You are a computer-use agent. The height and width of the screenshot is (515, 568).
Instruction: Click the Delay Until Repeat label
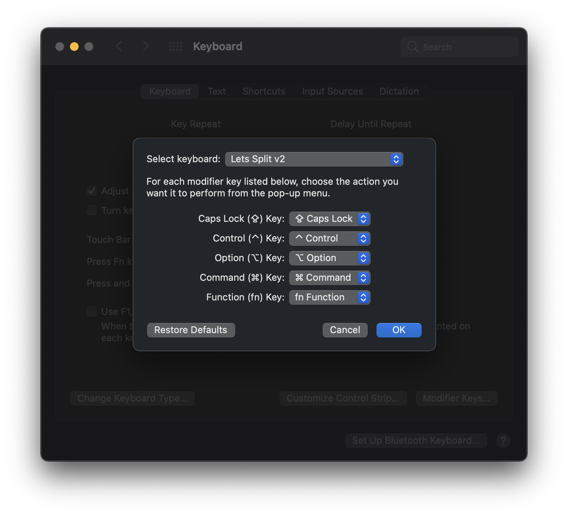click(x=371, y=124)
